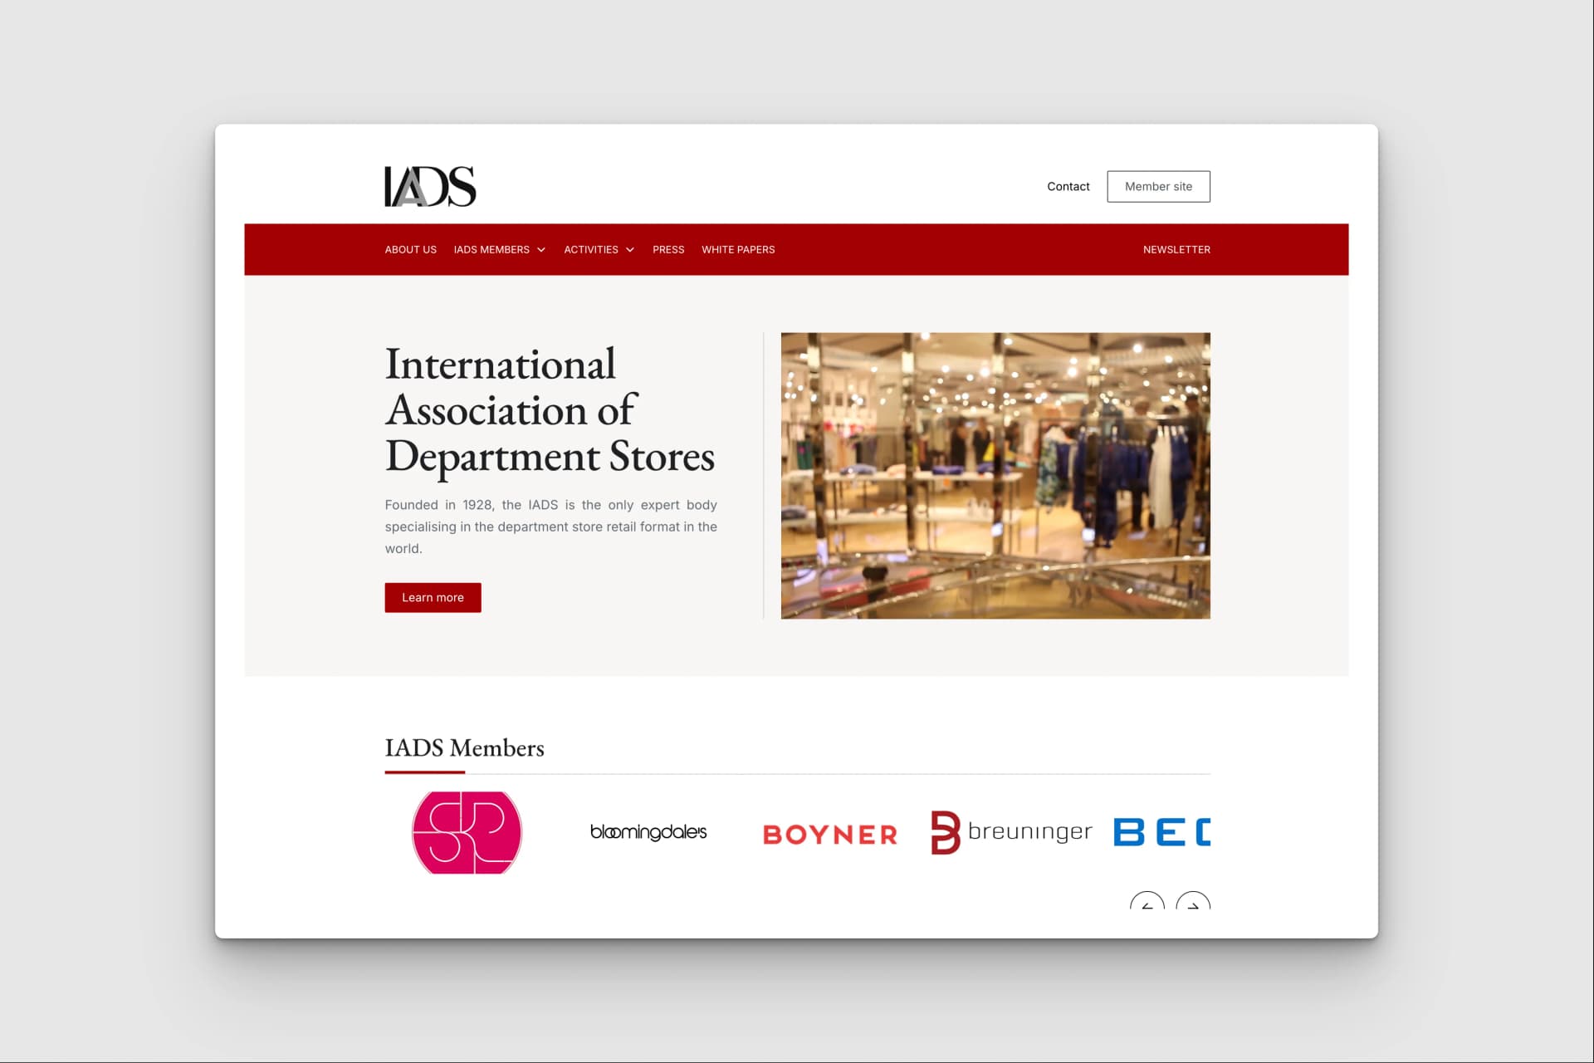Click the Breuninger logo
The image size is (1594, 1063).
point(1010,832)
